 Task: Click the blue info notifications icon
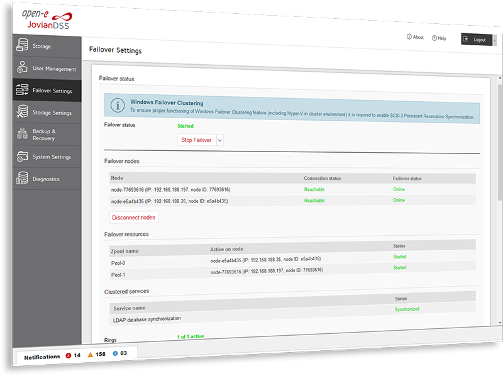pos(115,353)
